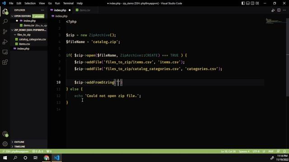Change end of line sequence LF
289x162 pixels.
click(264, 151)
